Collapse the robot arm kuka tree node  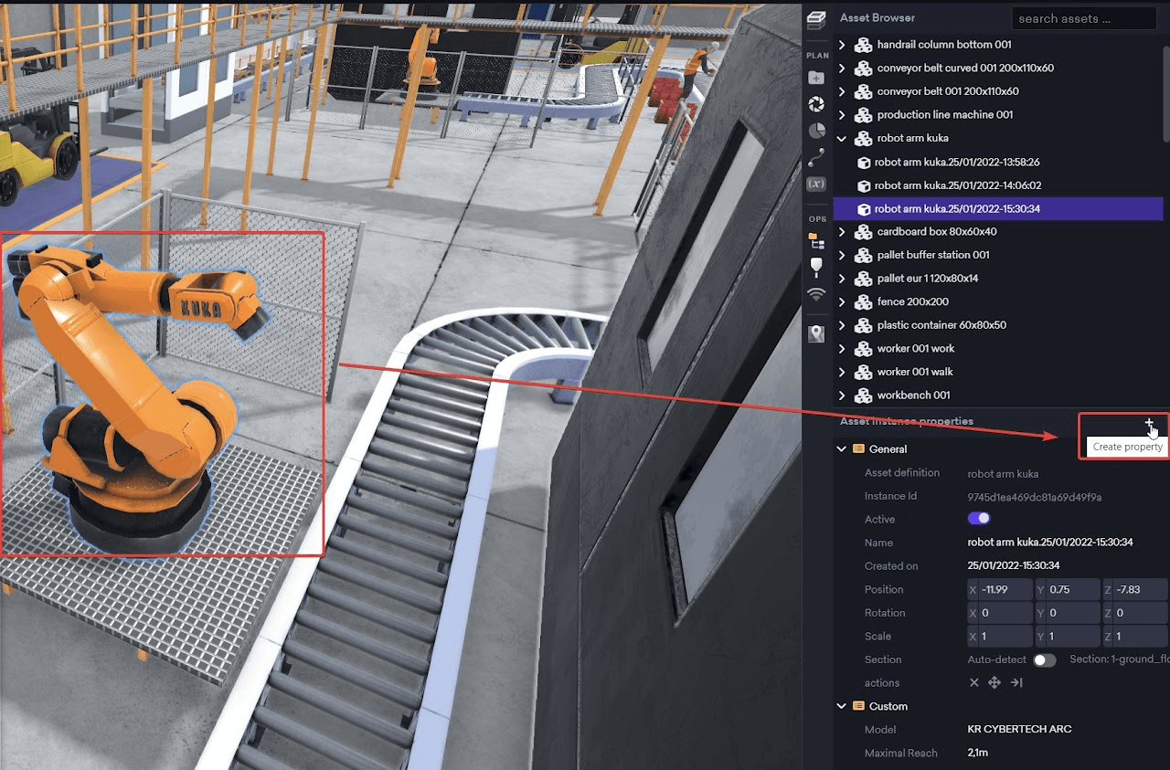tap(842, 139)
